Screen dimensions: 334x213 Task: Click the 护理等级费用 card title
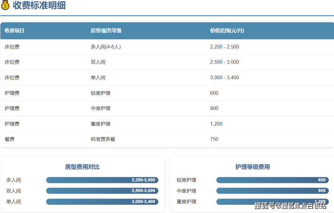tap(252, 167)
